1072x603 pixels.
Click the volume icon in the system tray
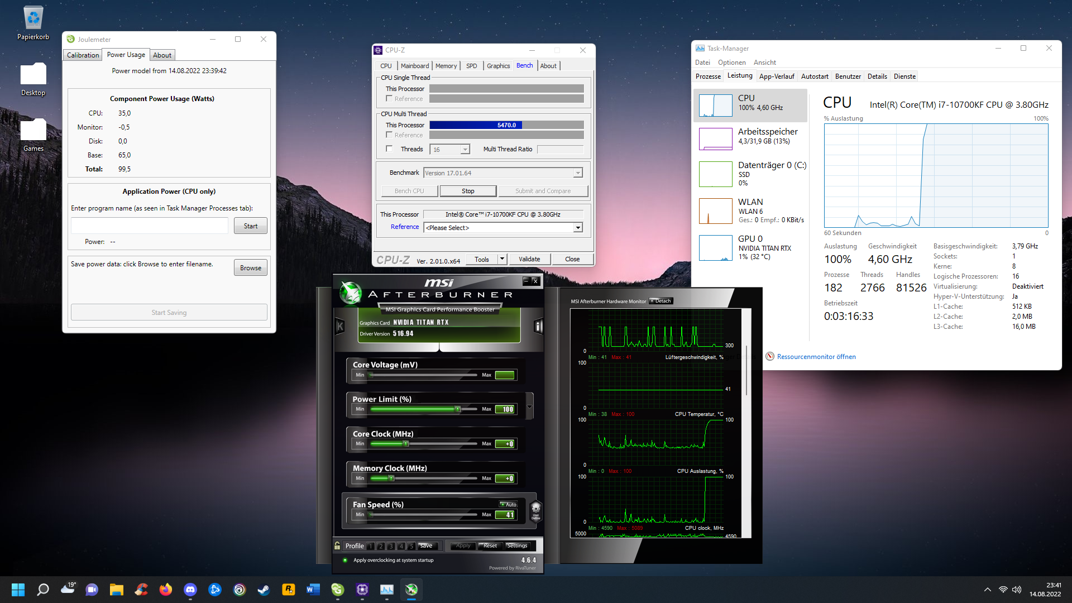tap(1017, 589)
